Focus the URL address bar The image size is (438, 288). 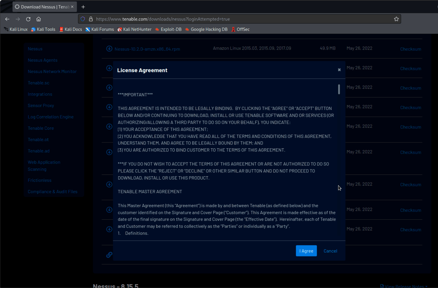pos(239,19)
